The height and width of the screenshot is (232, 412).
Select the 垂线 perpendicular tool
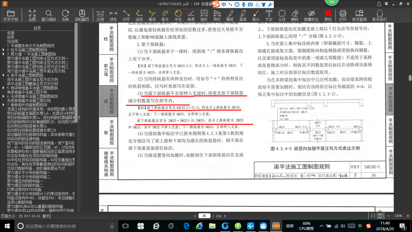point(152,16)
